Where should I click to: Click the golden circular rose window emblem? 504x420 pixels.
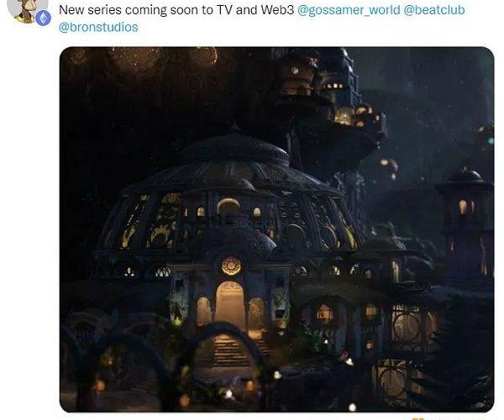[231, 265]
